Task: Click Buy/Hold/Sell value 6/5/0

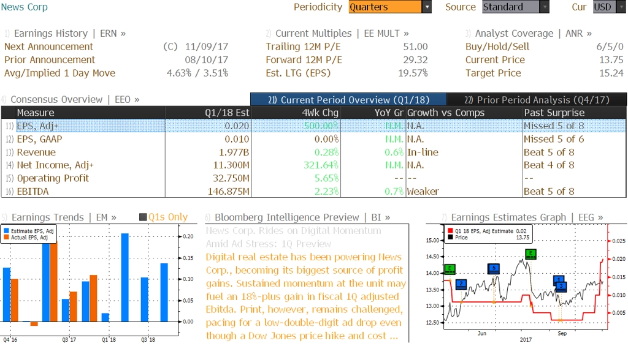Action: tap(610, 47)
